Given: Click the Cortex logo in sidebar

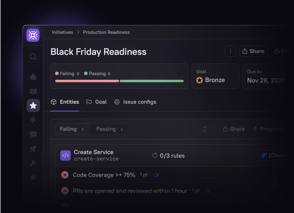Looking at the screenshot, I should click(x=33, y=35).
